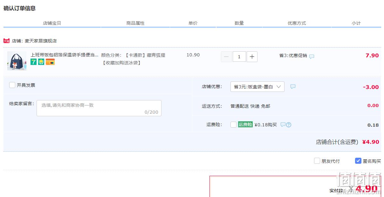Open the navy fox lunch bag thumbnail
Viewport: 384px width, 197px height.
click(17, 61)
